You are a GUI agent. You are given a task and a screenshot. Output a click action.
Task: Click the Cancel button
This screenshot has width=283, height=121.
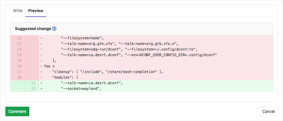point(268,111)
